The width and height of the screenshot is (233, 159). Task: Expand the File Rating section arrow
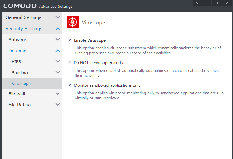coord(58,105)
